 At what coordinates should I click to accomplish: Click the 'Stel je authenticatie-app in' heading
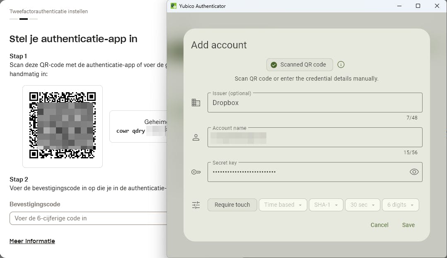(73, 39)
